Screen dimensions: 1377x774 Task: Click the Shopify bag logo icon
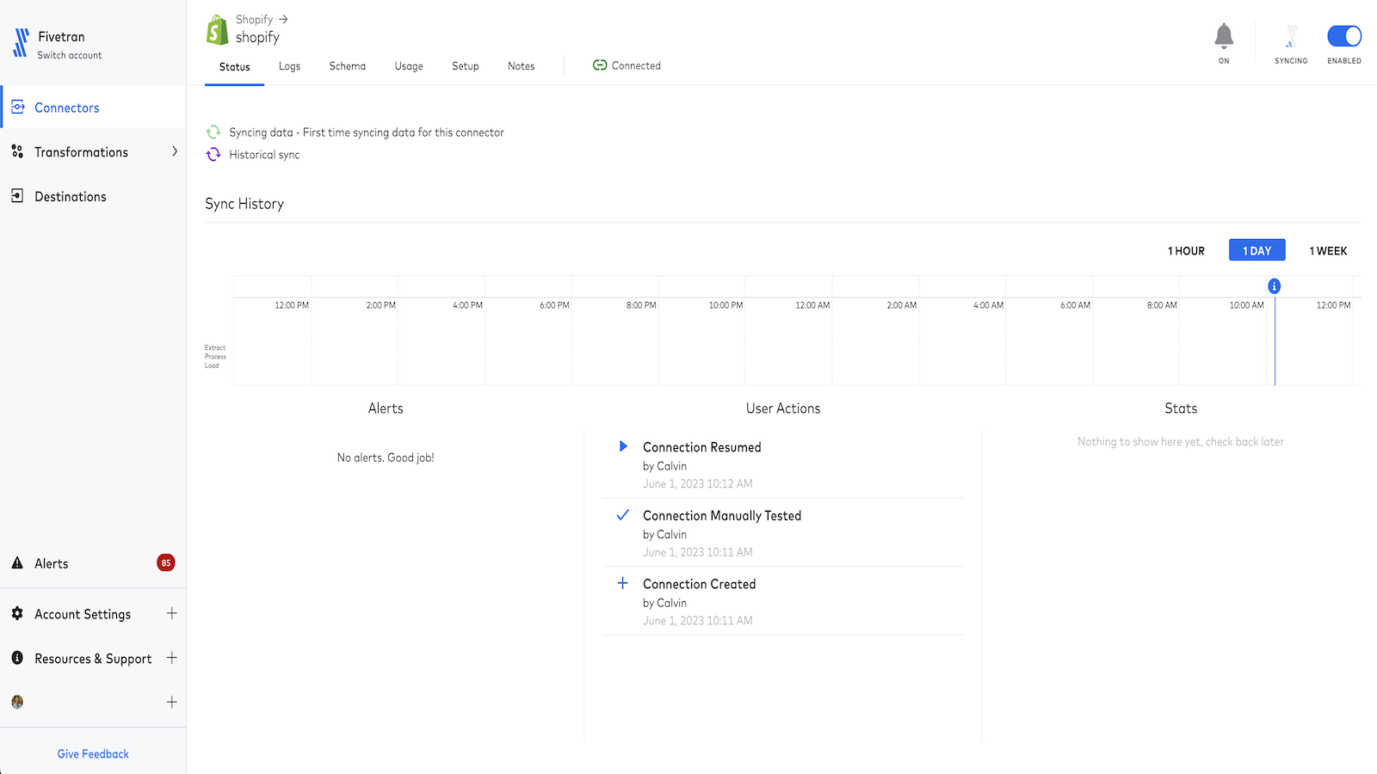pos(217,30)
